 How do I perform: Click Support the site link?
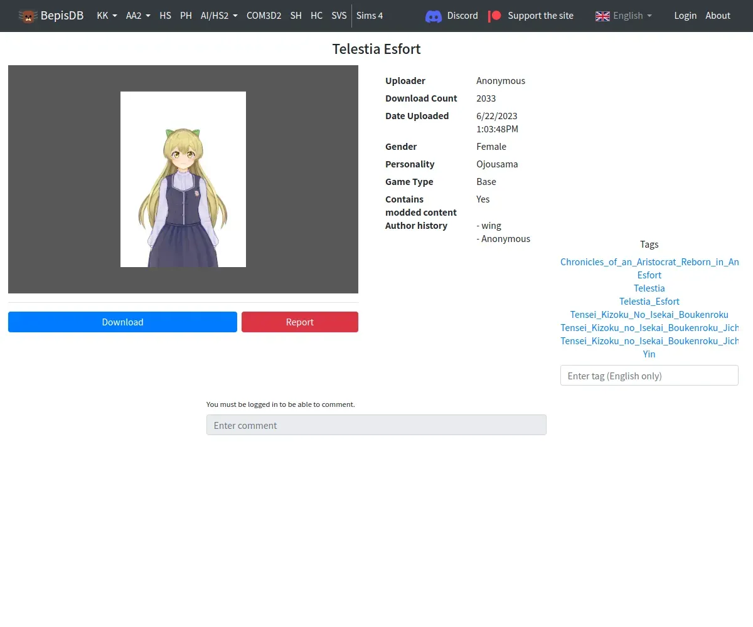[x=541, y=16]
